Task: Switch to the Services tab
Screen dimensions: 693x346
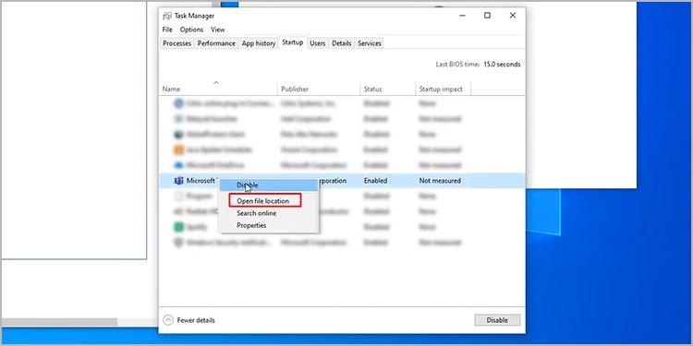Action: pos(370,43)
